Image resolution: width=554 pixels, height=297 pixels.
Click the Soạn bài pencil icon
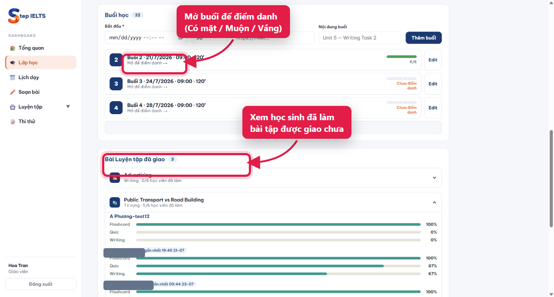click(x=13, y=92)
